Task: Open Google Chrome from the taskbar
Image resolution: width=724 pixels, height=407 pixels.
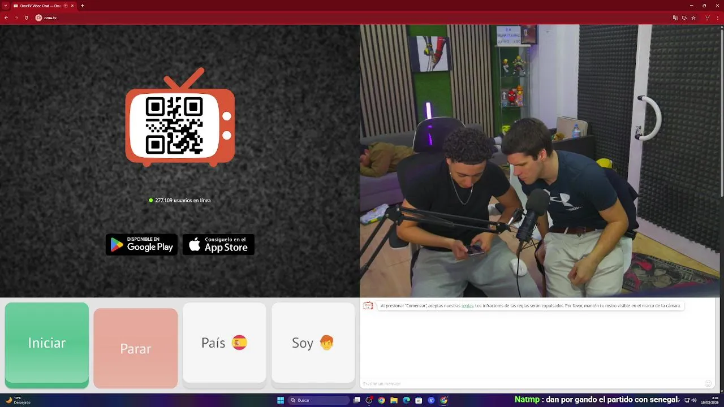Action: 382,400
